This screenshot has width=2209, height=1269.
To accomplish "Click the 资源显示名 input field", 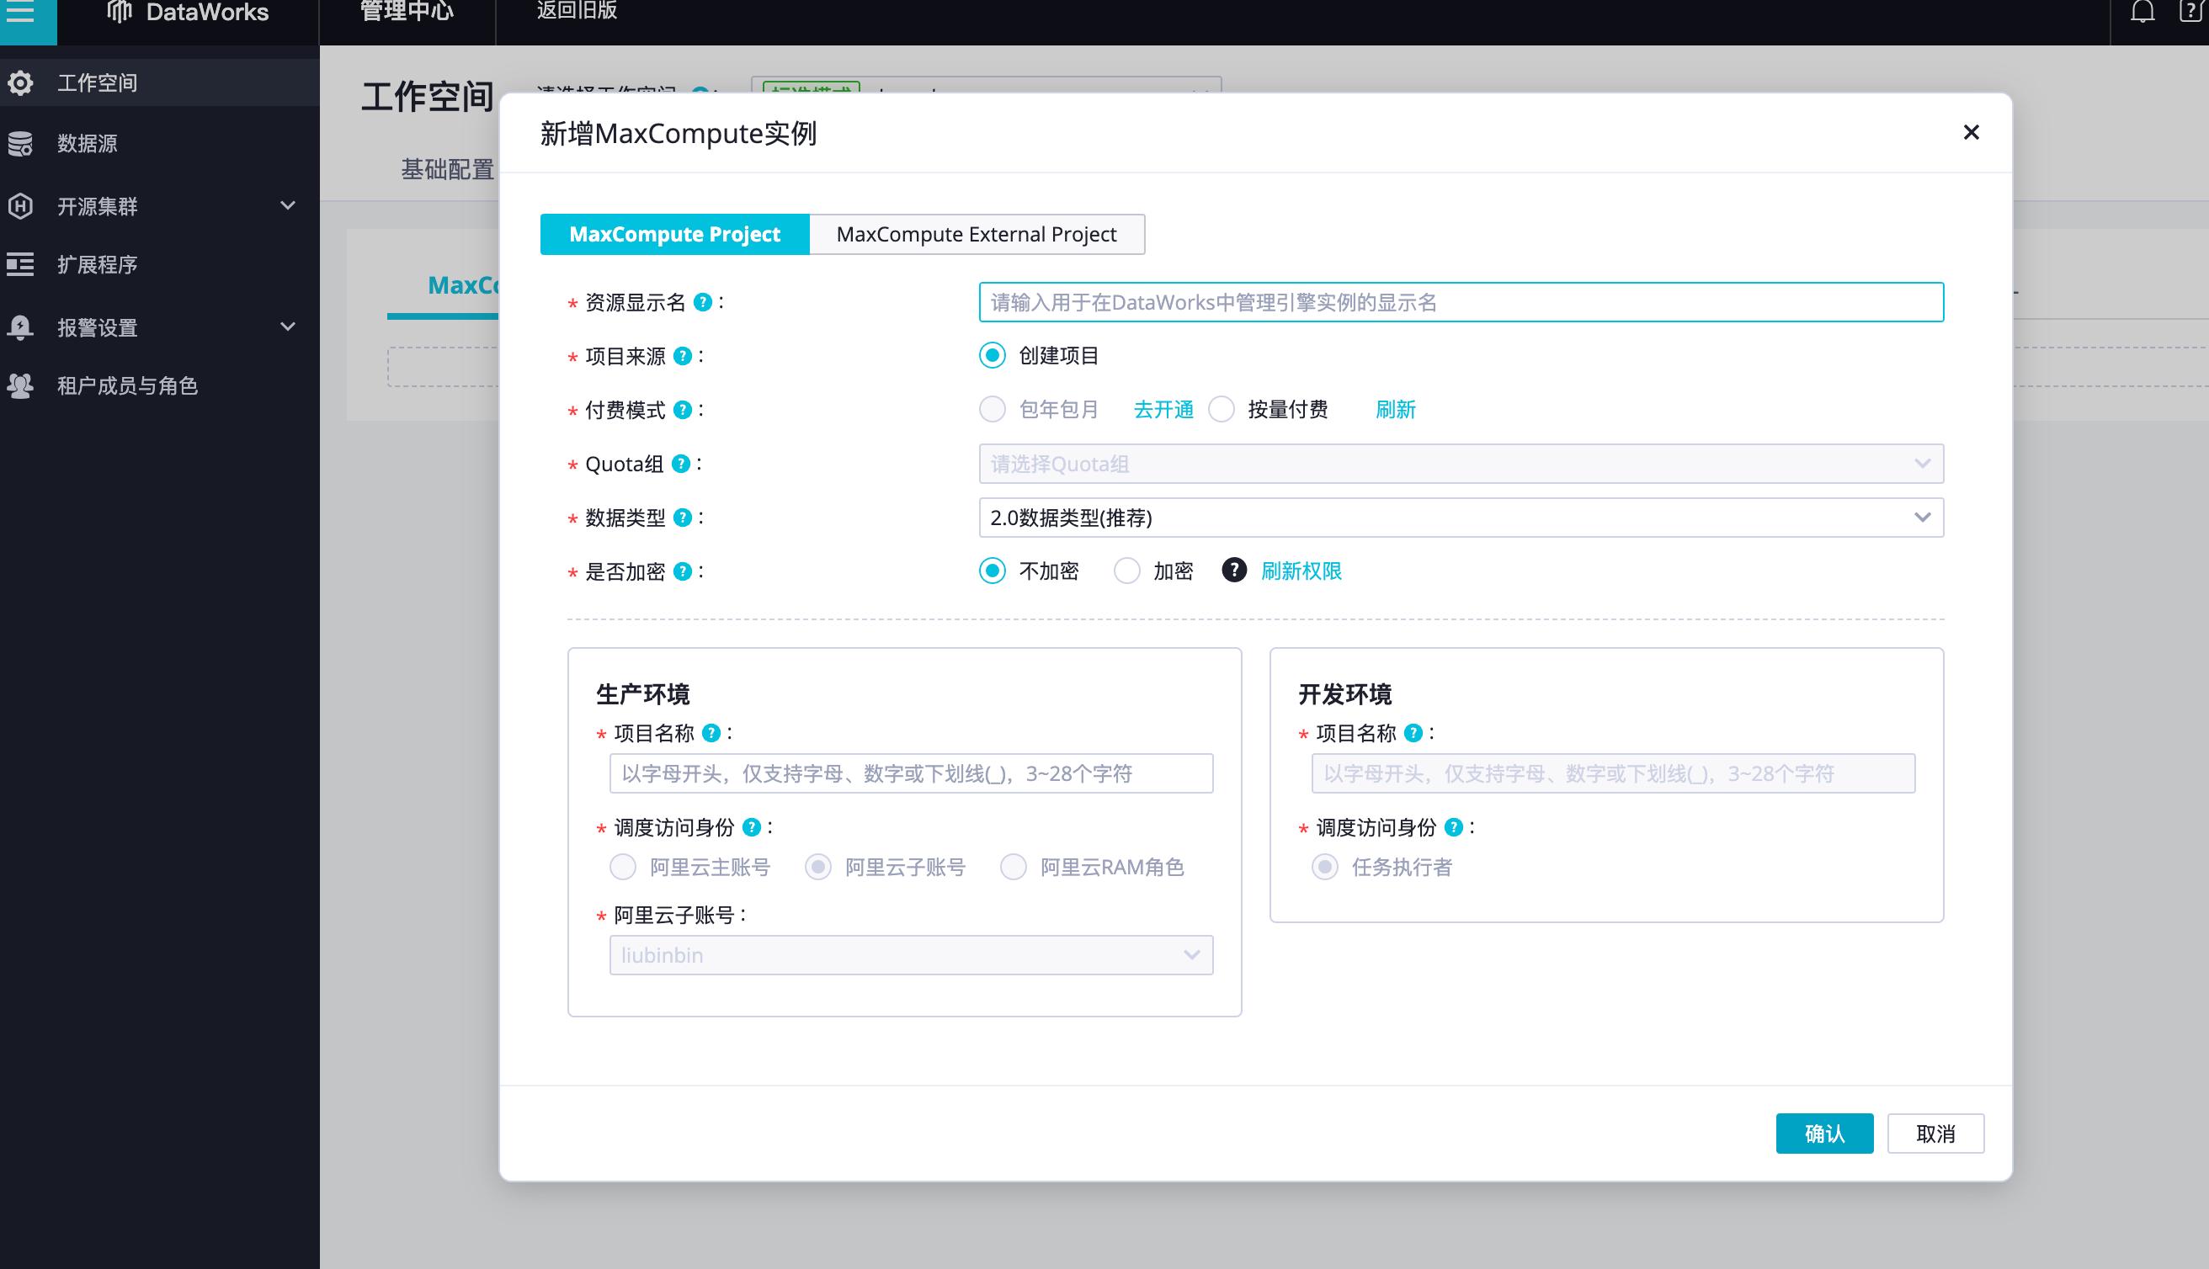I will pos(1460,302).
